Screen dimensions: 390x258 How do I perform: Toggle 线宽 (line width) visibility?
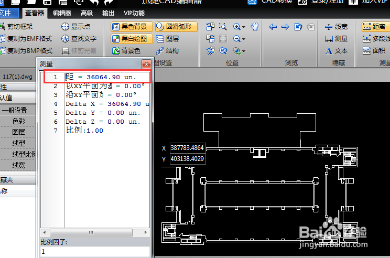336,27
